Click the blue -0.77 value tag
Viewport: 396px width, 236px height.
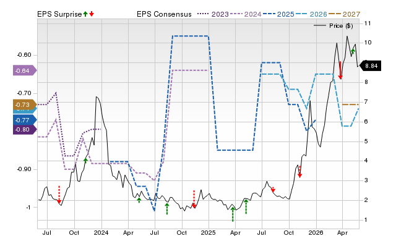(x=25, y=120)
